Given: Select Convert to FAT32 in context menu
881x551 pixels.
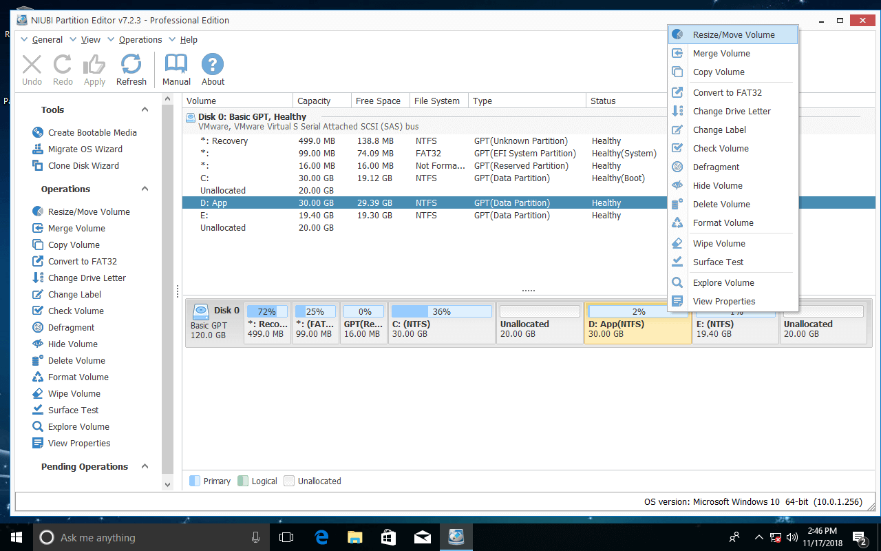Looking at the screenshot, I should tap(733, 92).
